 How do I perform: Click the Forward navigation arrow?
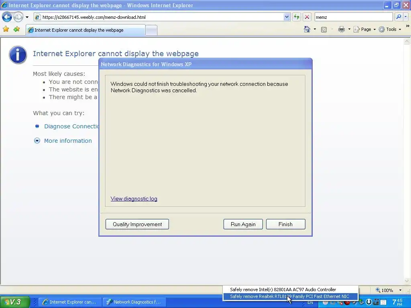click(18, 17)
